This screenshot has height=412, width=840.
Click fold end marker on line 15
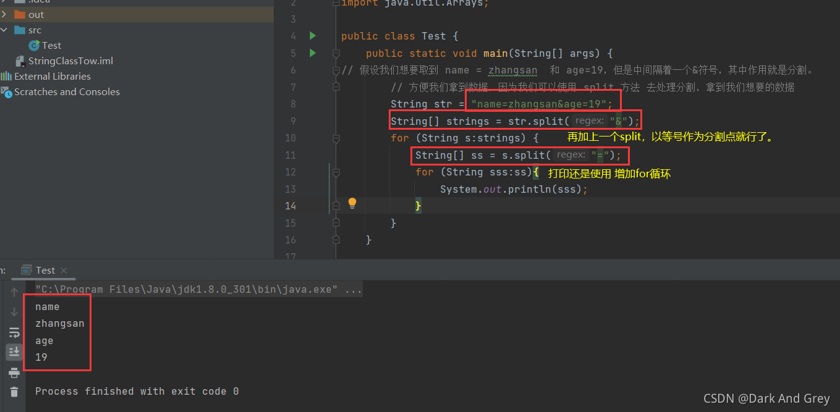pyautogui.click(x=336, y=223)
